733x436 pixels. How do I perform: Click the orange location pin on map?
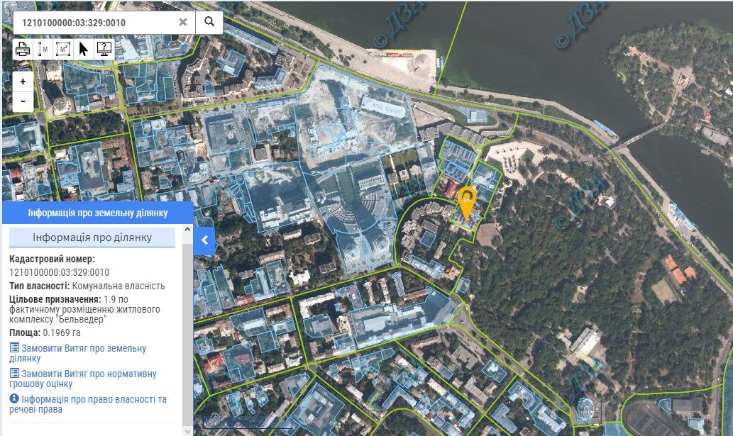click(466, 201)
